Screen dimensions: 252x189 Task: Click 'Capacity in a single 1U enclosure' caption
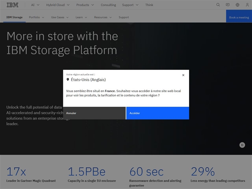pyautogui.click(x=92, y=181)
